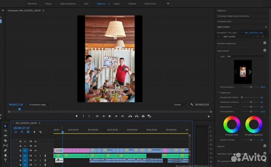Toggle the Базовая коррекция checkbox
The width and height of the screenshot is (271, 167).
coord(265,43)
